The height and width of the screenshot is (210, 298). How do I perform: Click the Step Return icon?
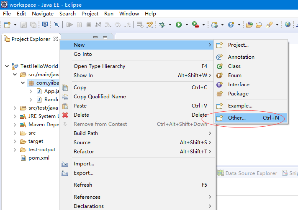click(x=127, y=25)
